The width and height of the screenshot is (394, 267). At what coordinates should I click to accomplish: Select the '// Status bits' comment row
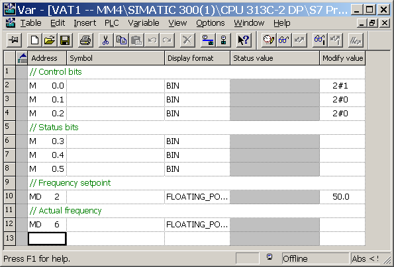196,128
